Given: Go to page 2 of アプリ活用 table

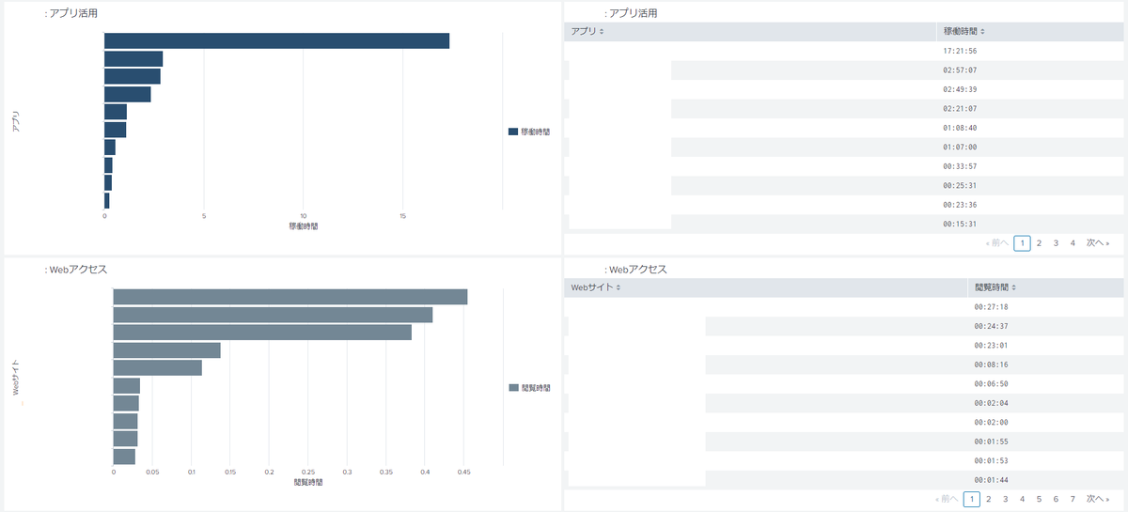Looking at the screenshot, I should (x=1039, y=243).
